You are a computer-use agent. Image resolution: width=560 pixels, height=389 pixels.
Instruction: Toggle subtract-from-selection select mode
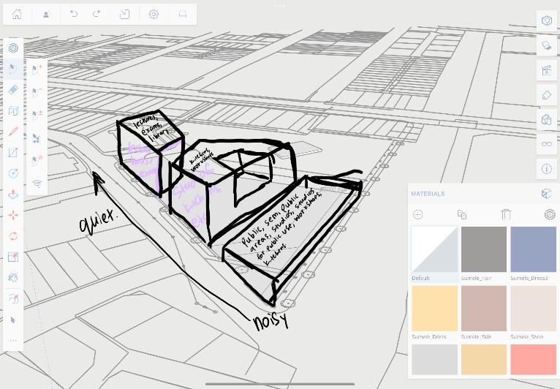pos(37,92)
